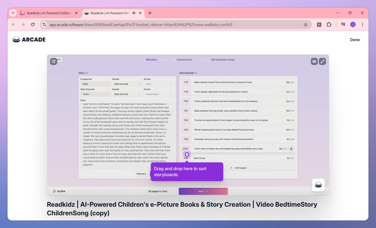The width and height of the screenshot is (376, 228).
Task: Open the Animal dropdown showing Ants
Action: coord(159,84)
